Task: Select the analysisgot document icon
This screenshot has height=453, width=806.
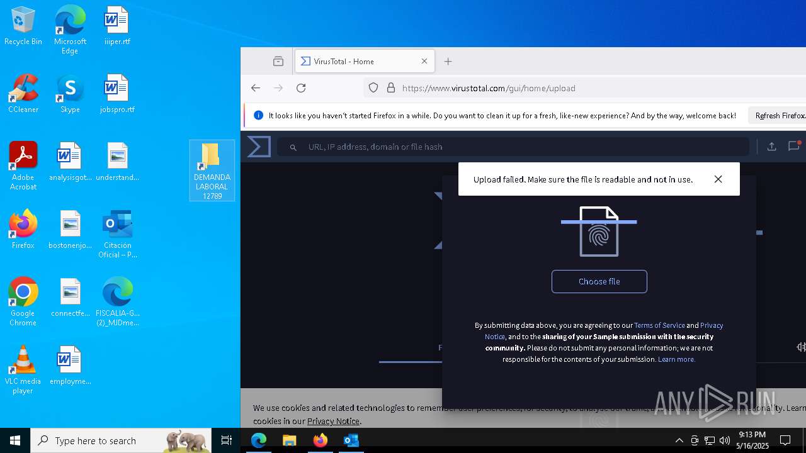Action: [70, 162]
